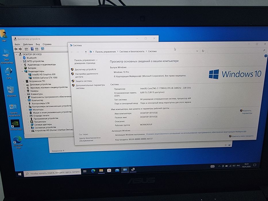Select NVIDIA GeForce GTX 1050 device

click(45, 78)
